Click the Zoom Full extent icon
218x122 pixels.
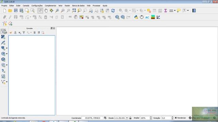74,11
